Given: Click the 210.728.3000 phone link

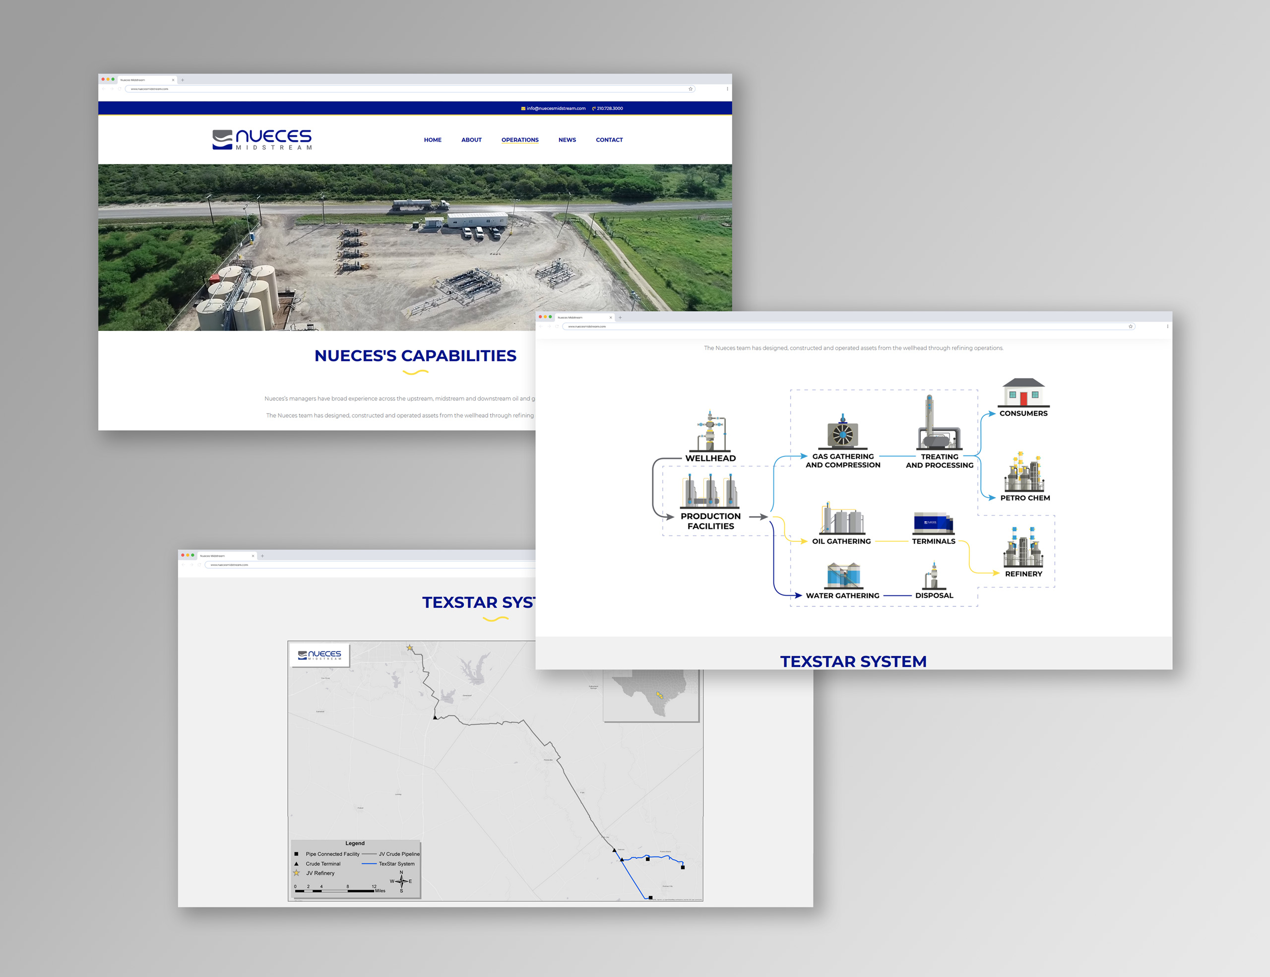Looking at the screenshot, I should [608, 108].
